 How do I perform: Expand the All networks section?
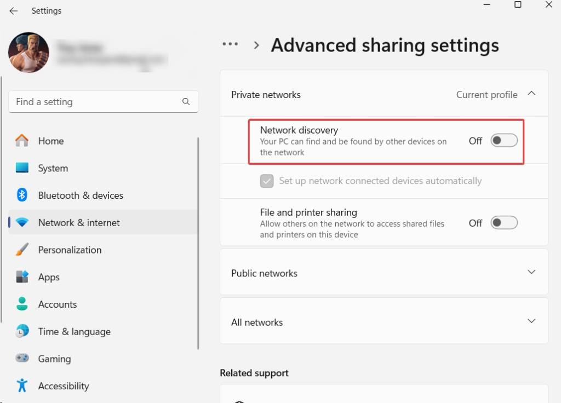point(531,321)
